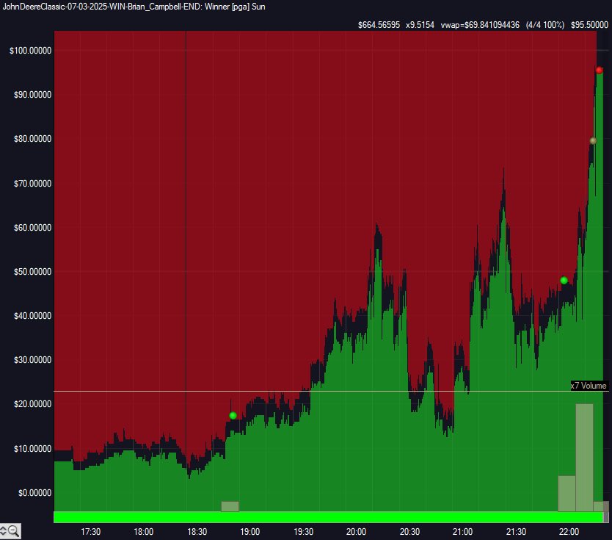Click the chart title 'JohnDeereClassic-07-03-2025-WIN-Brian_Campbell-END'

click(101, 7)
